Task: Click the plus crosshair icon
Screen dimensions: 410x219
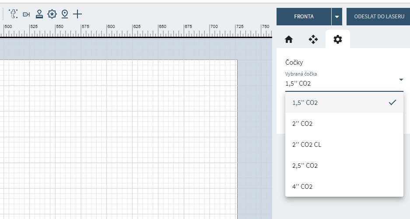Action: tap(77, 14)
